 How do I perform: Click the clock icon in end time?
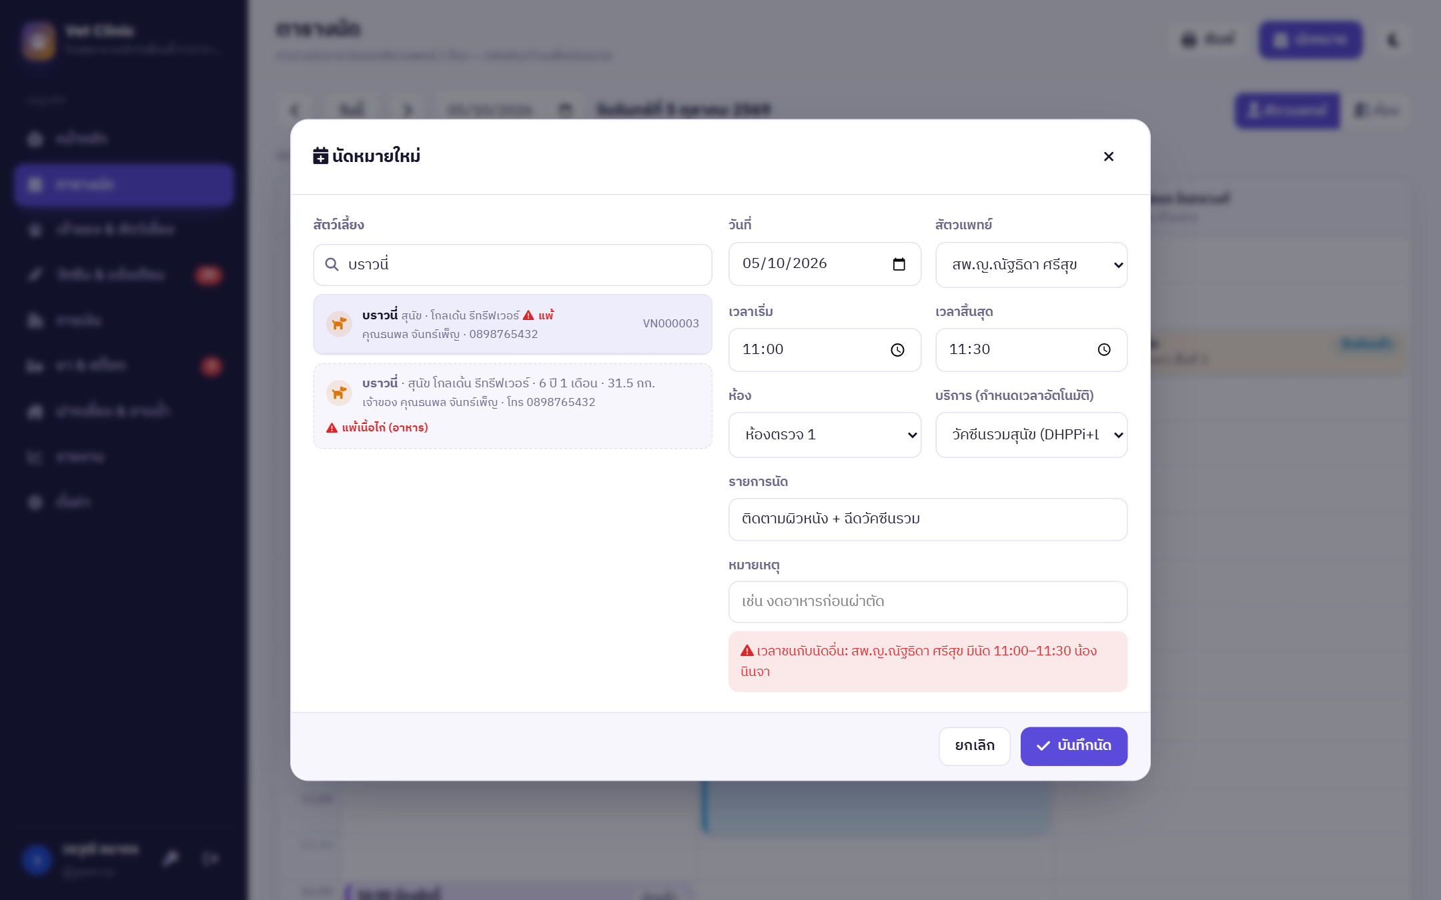(1104, 350)
